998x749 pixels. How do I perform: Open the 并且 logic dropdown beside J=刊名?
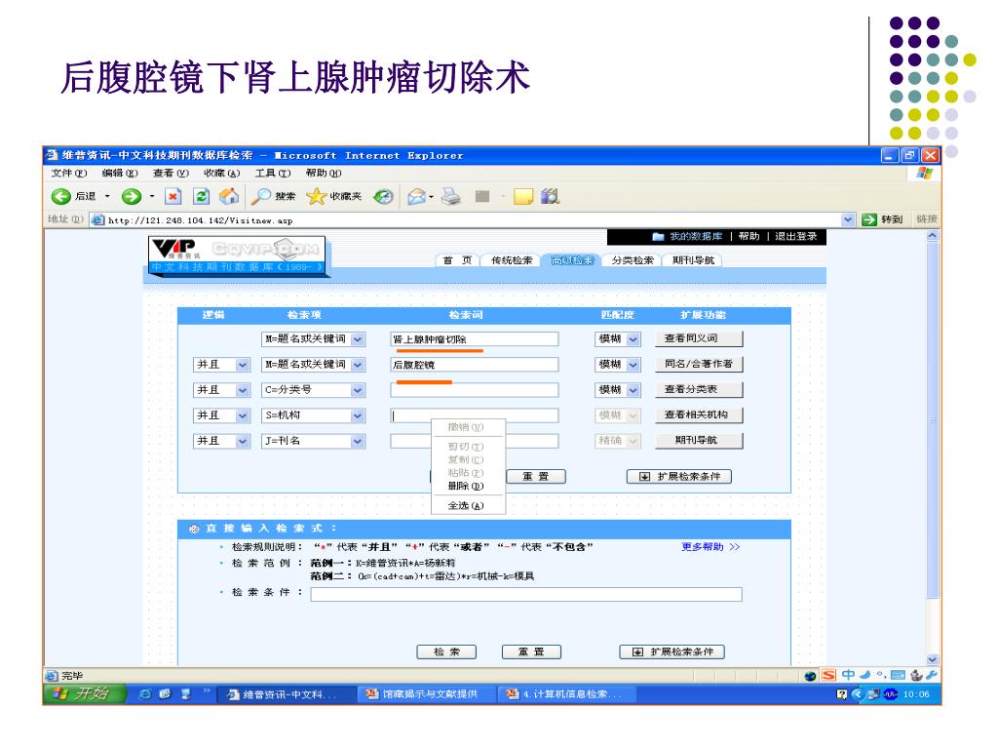(x=243, y=442)
